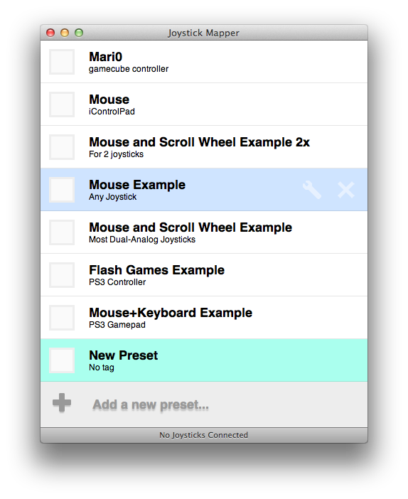This screenshot has height=499, width=408.
Task: Toggle the Mouse iControlPad preset checkbox
Action: [62, 104]
